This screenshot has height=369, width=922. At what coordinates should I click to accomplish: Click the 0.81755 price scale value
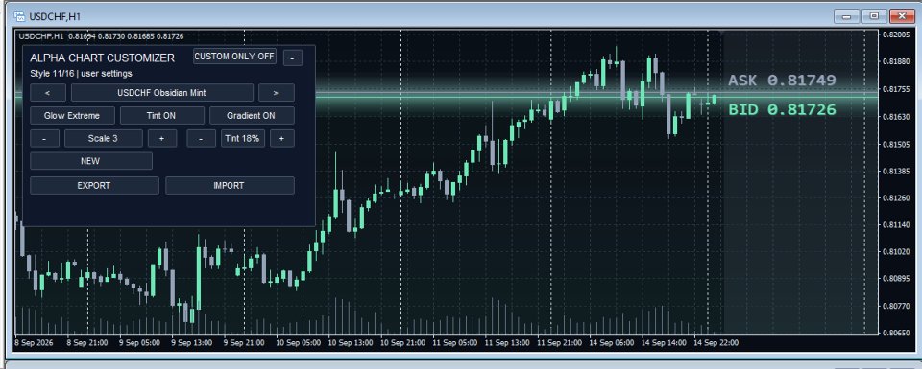pyautogui.click(x=897, y=89)
